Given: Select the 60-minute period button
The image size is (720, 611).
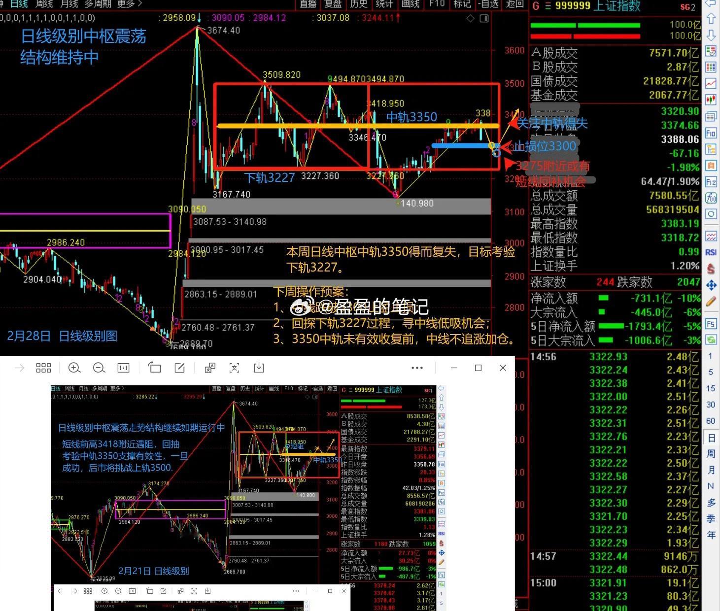Looking at the screenshot, I should coord(711,421).
